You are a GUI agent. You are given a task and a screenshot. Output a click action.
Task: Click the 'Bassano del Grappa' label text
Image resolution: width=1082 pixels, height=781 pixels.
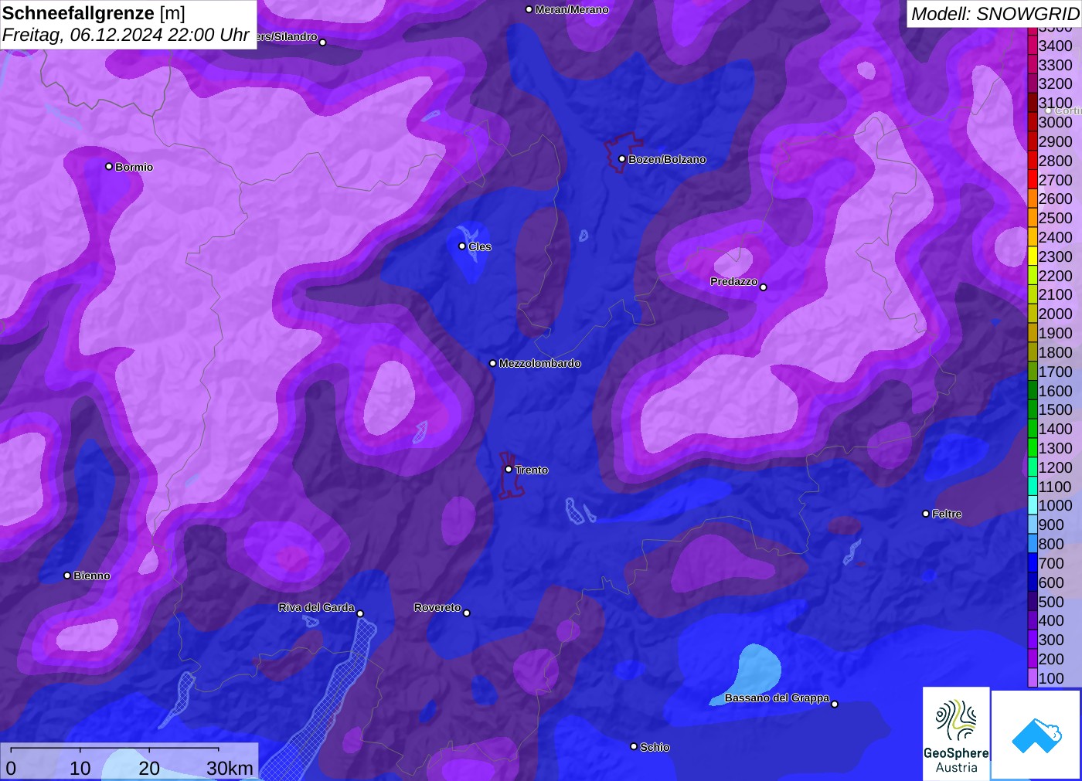click(x=777, y=698)
